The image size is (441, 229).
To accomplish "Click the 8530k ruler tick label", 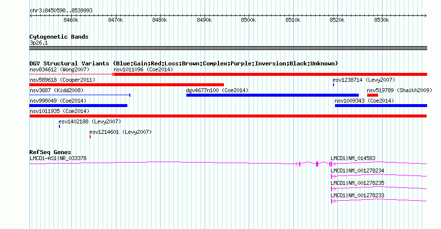I will 382,20.
